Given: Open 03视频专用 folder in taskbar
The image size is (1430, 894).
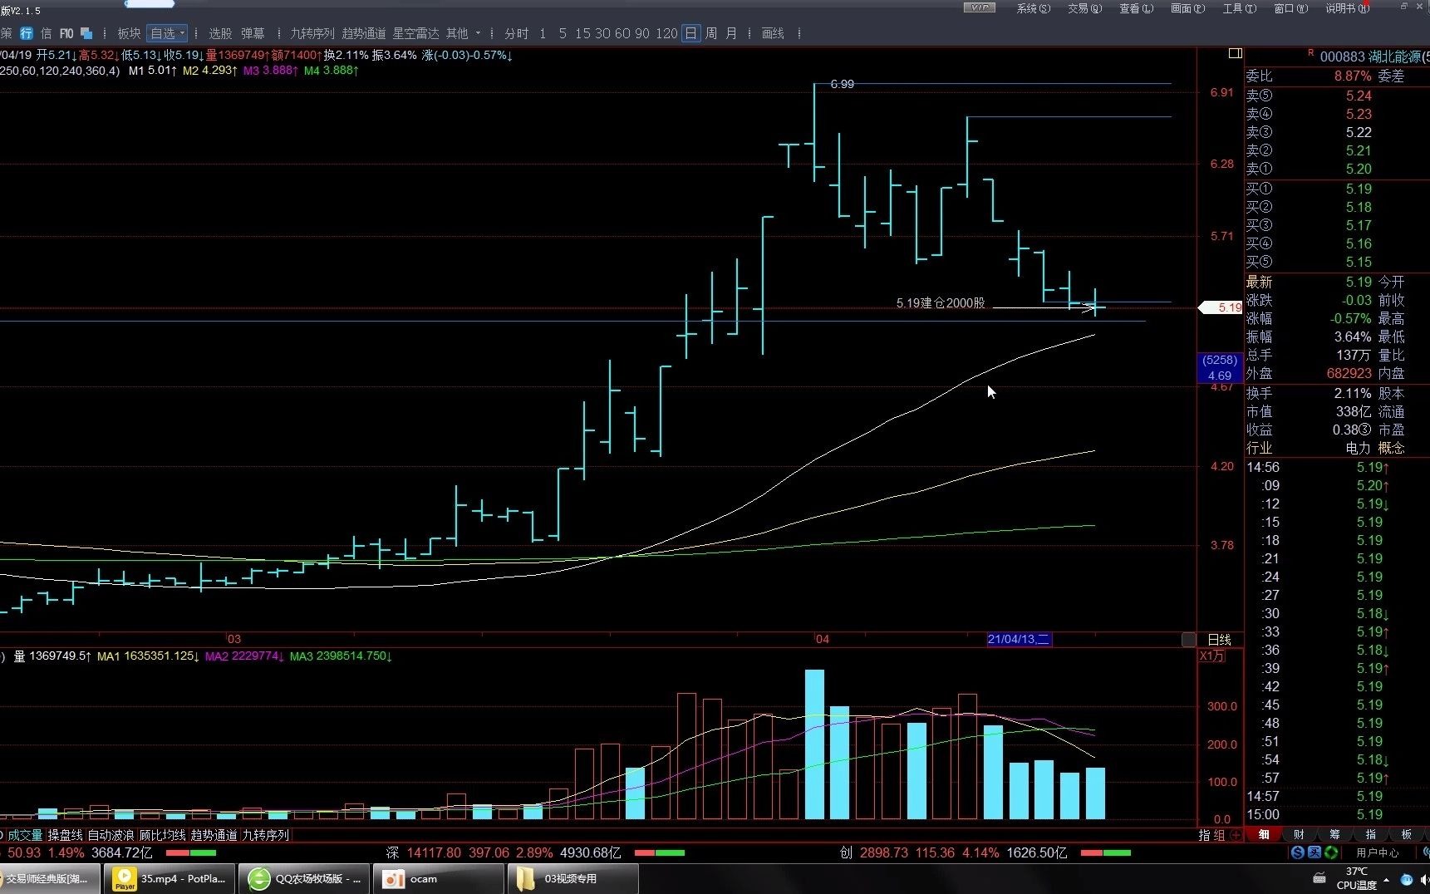Looking at the screenshot, I should (x=572, y=878).
